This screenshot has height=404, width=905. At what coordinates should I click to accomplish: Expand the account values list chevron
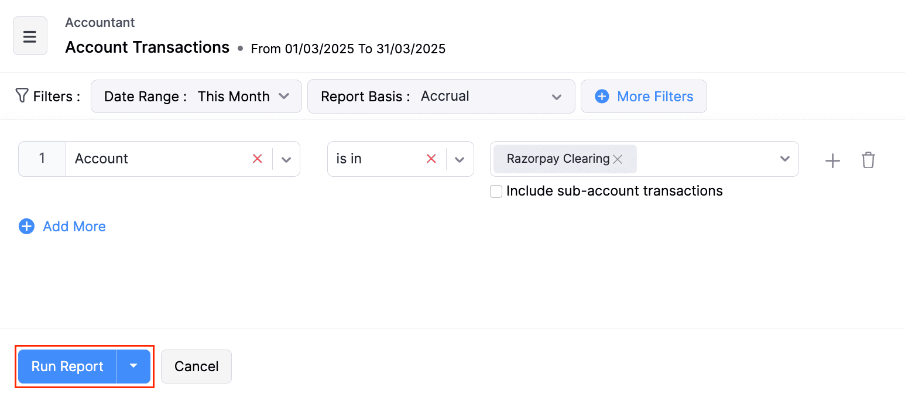coord(784,158)
